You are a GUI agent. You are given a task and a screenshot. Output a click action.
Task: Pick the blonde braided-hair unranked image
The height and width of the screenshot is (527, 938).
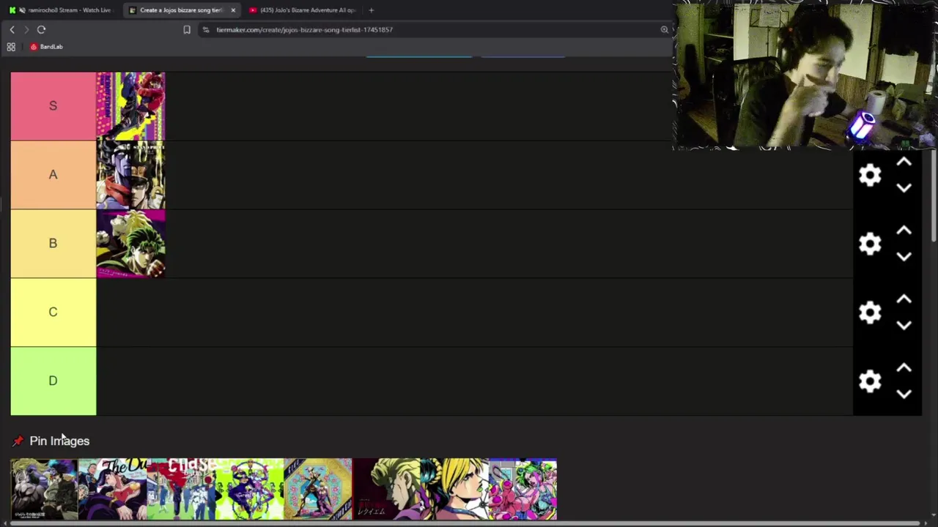point(454,489)
